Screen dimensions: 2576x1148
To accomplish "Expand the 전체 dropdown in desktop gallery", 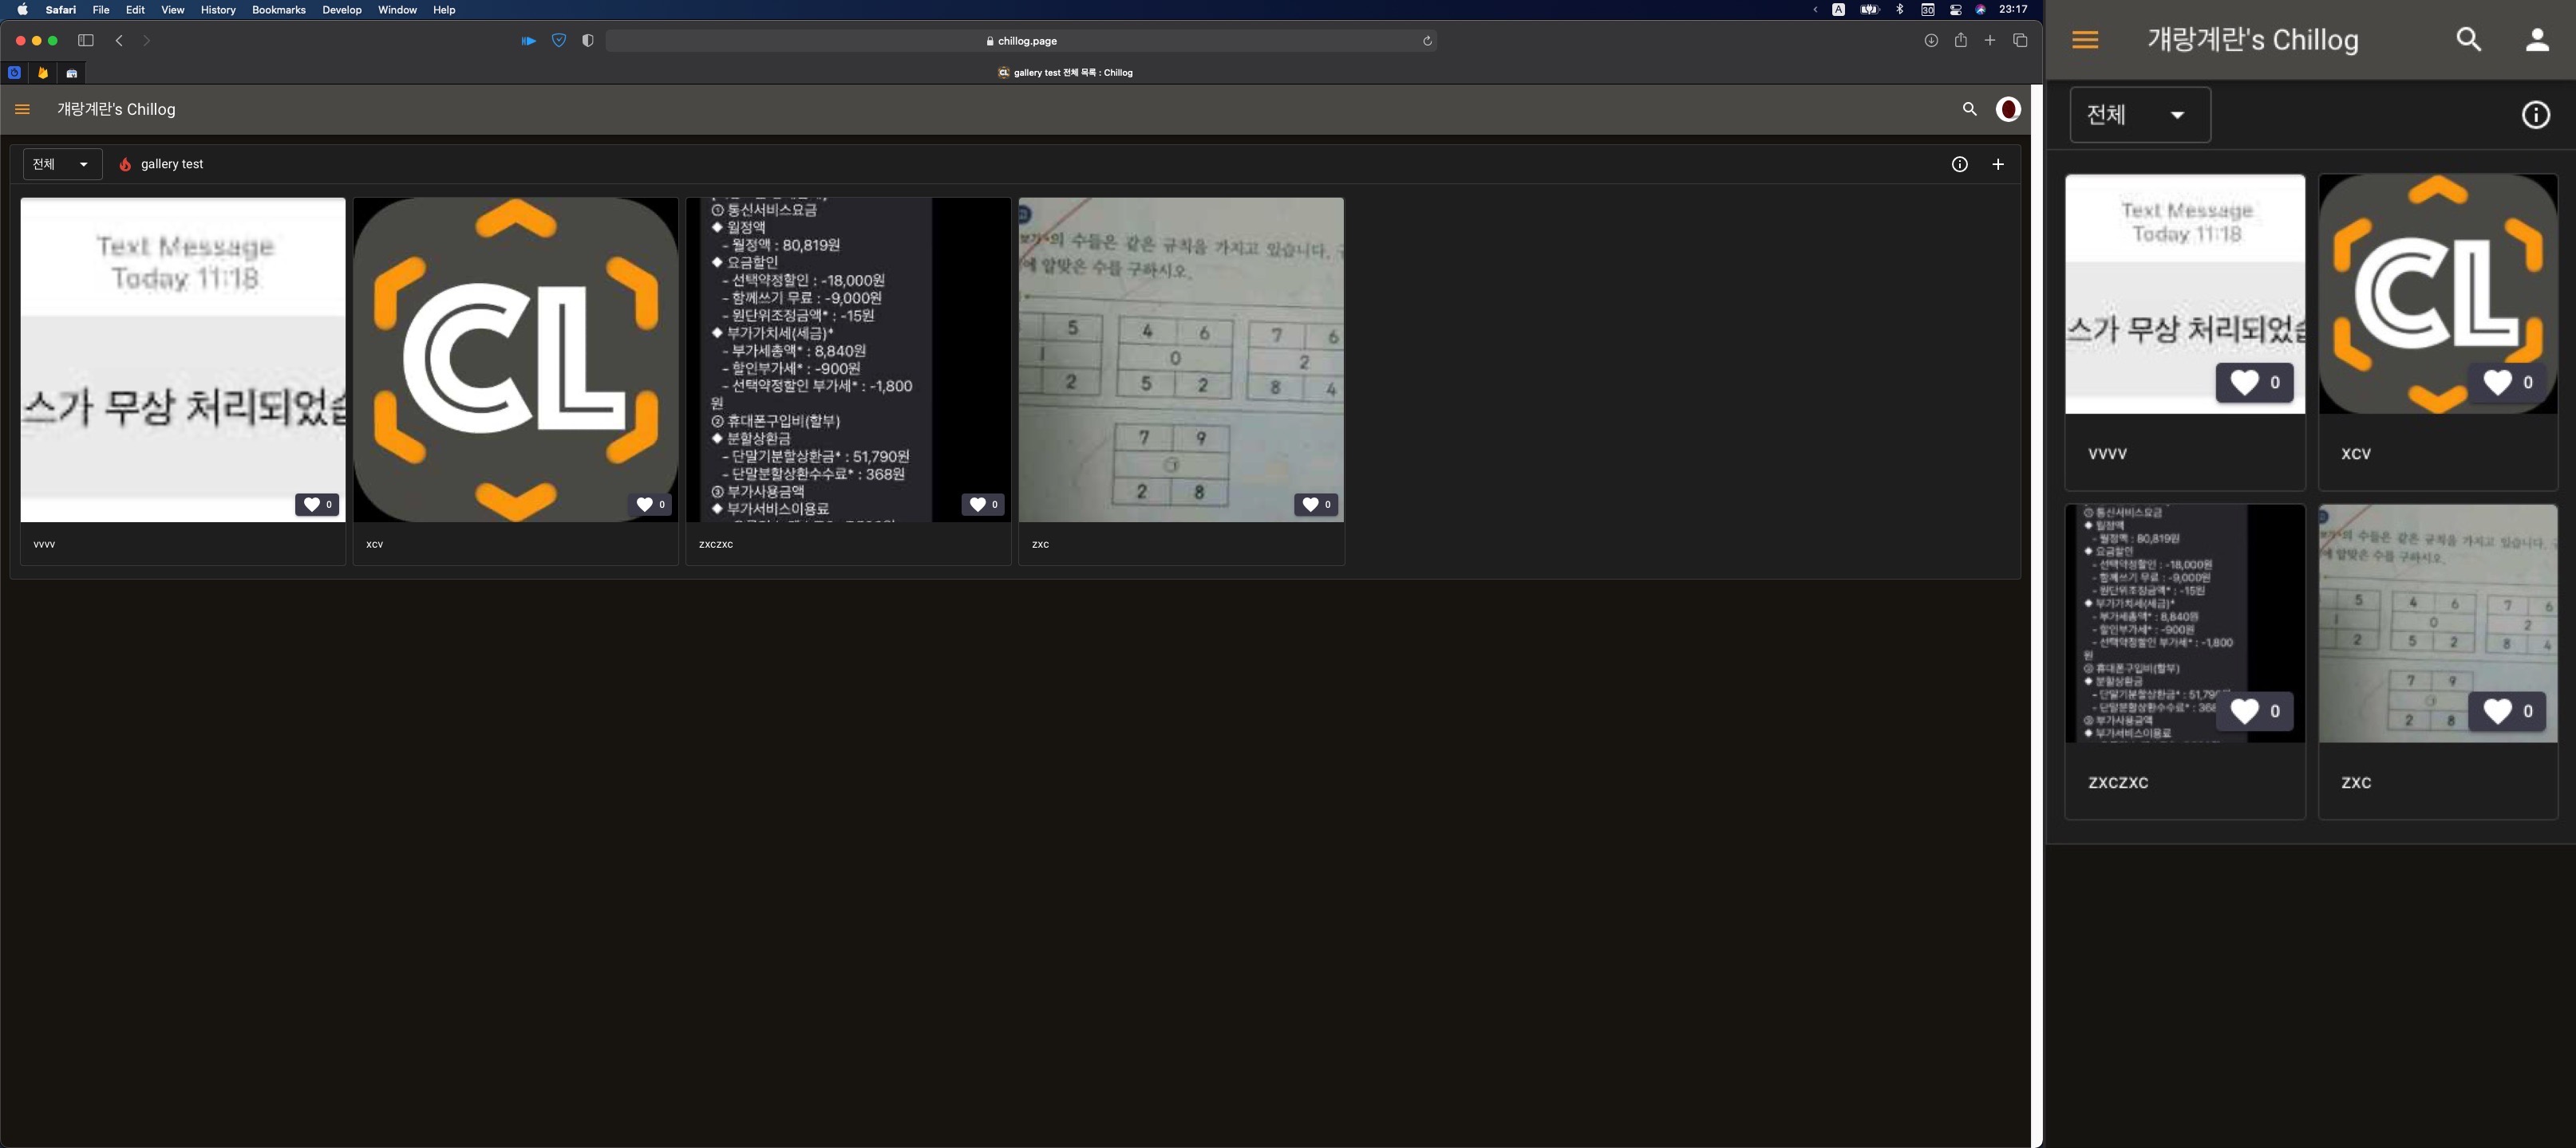I will tap(62, 165).
